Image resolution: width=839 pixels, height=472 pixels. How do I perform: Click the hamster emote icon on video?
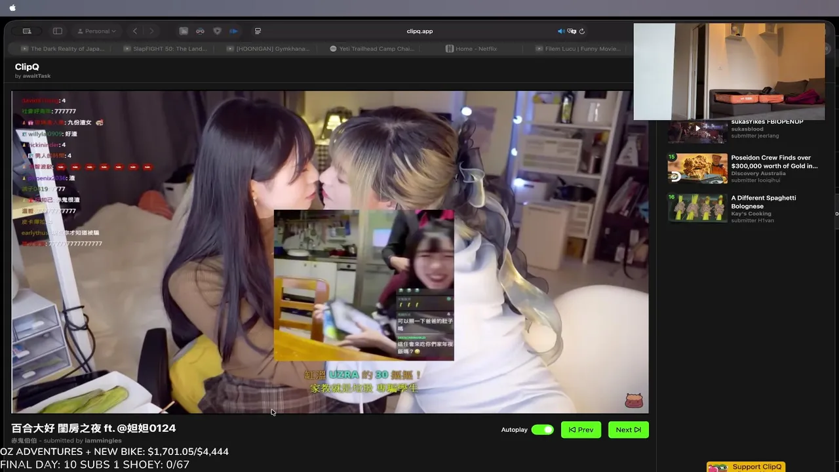click(x=634, y=400)
